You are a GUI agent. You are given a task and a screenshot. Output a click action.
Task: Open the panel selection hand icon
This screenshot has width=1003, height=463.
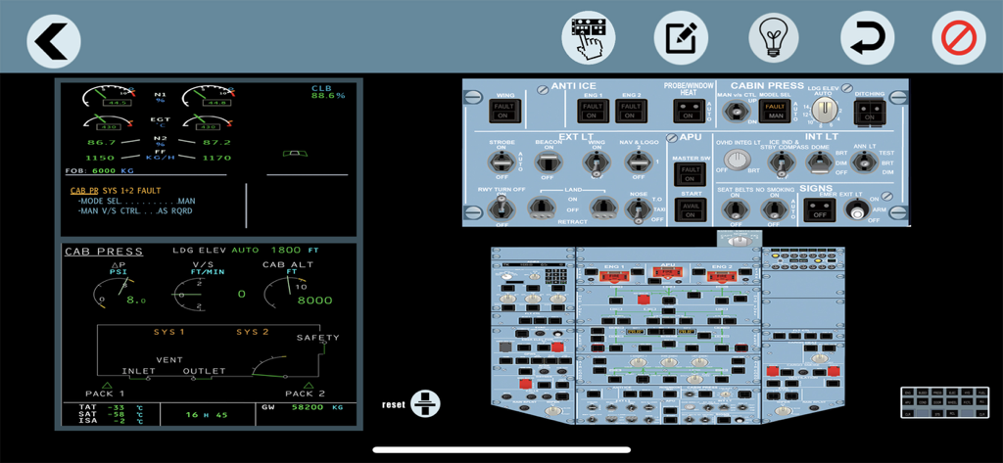pyautogui.click(x=588, y=39)
